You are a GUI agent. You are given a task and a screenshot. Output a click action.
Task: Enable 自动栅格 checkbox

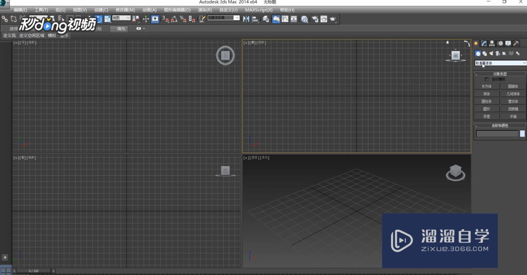pos(487,79)
